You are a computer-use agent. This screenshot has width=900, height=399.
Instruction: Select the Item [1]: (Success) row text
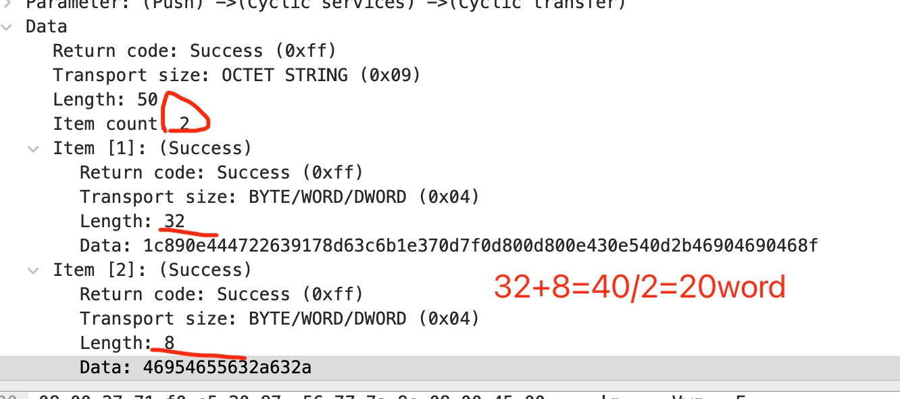(x=152, y=149)
